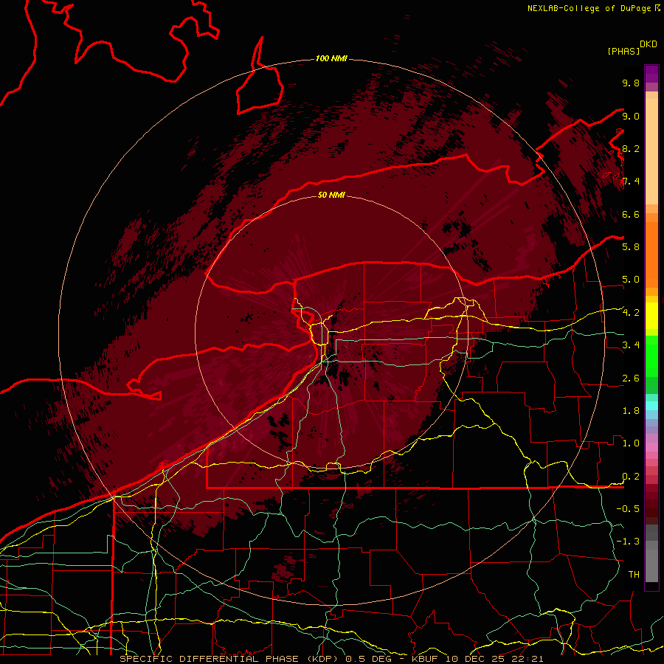Click the 5.0 scale value
The width and height of the screenshot is (664, 664).
[x=631, y=280]
